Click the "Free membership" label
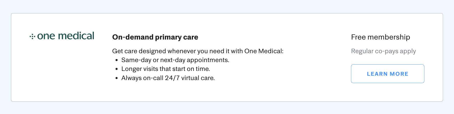This screenshot has height=114, width=454. pos(380,37)
